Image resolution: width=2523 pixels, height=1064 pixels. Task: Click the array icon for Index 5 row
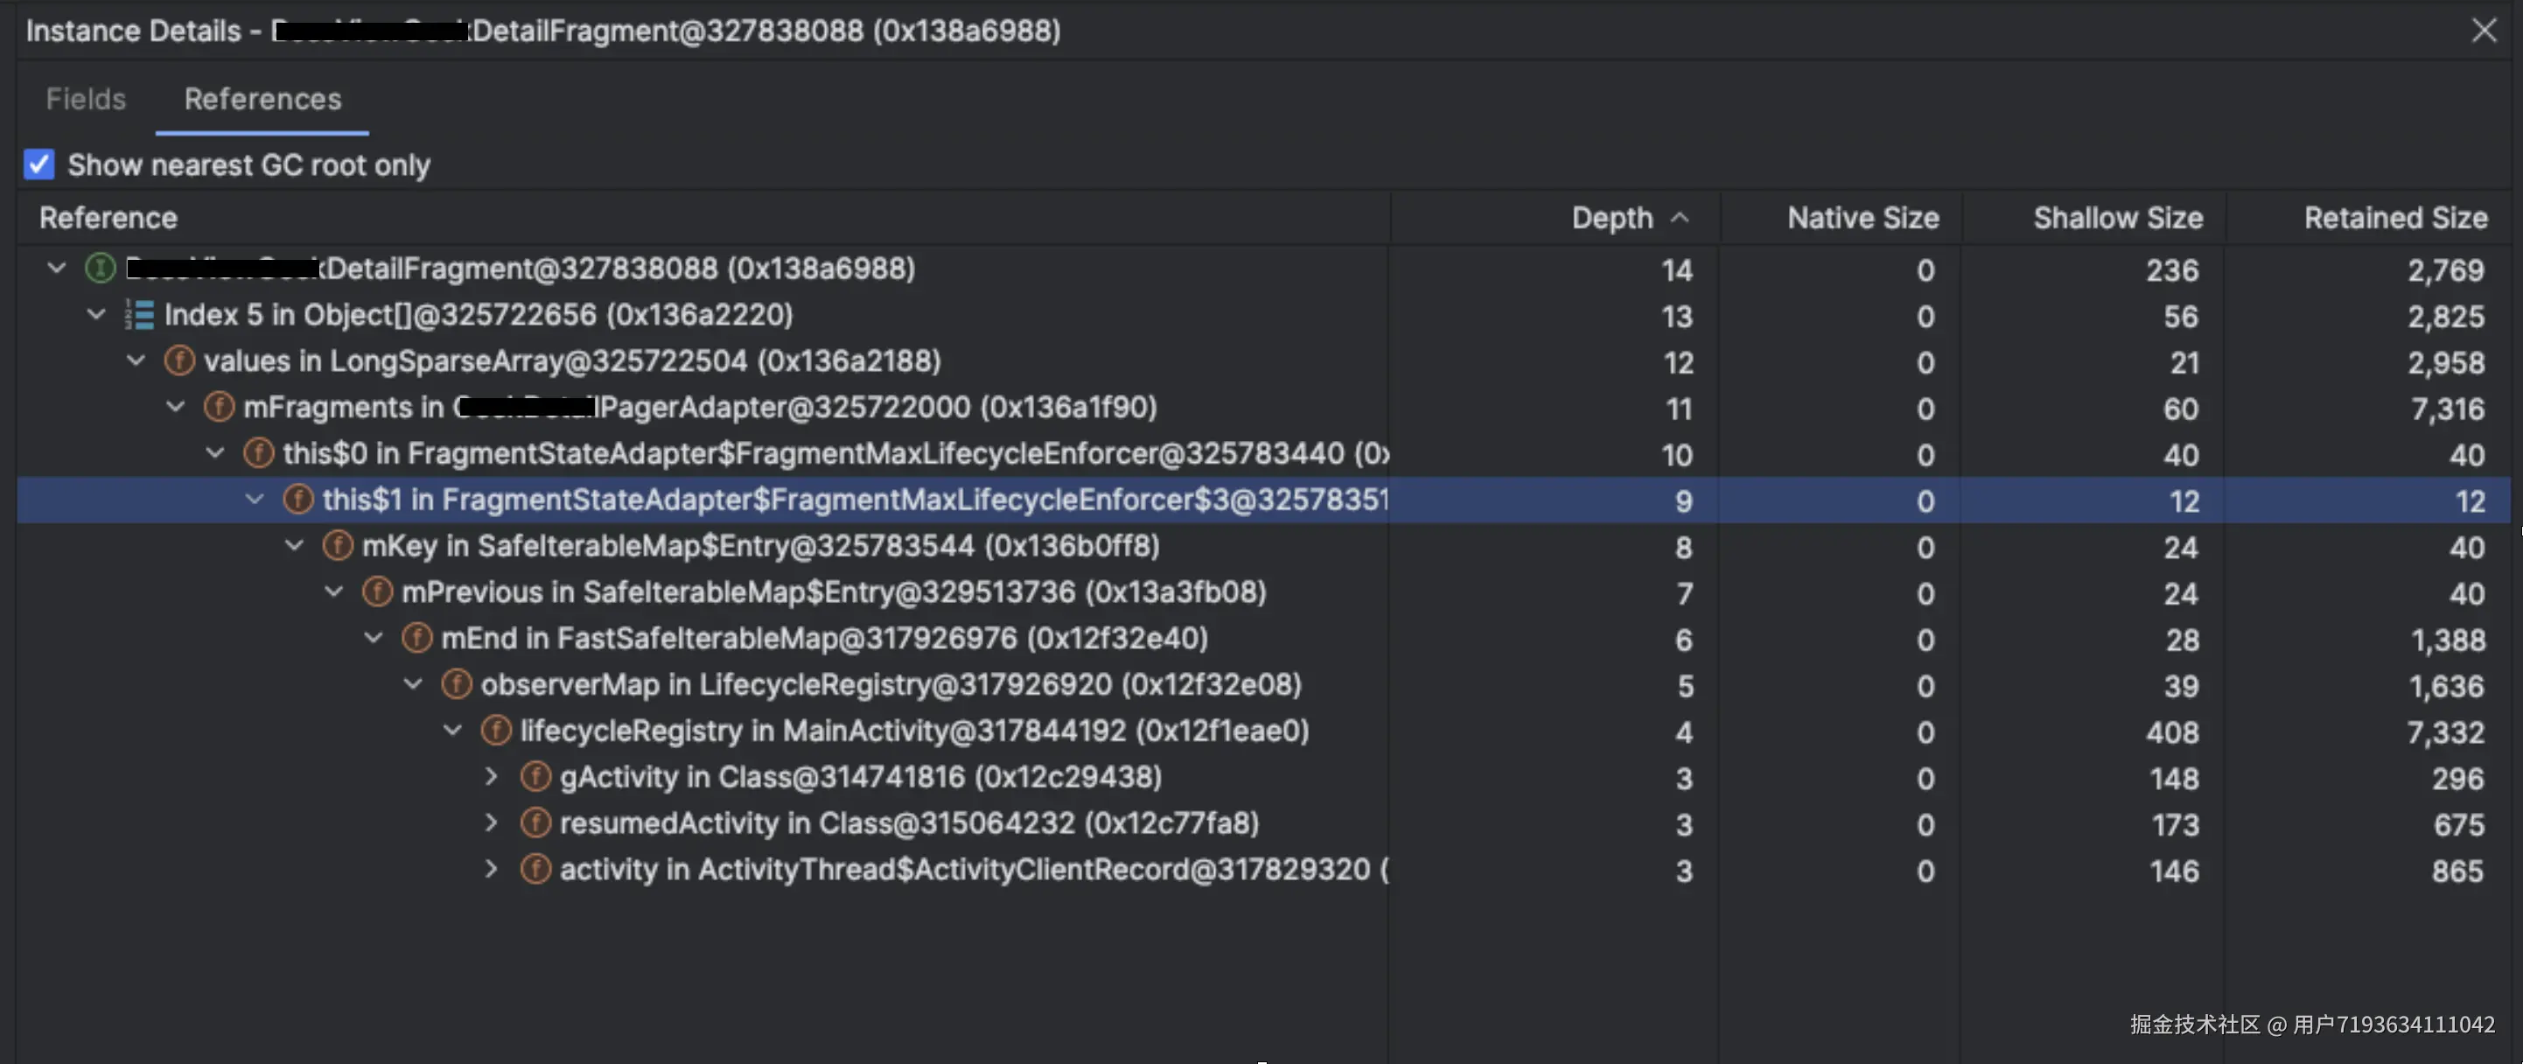[x=139, y=314]
